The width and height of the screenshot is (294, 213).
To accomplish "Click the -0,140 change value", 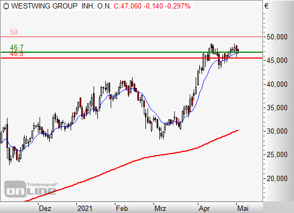I will click(153, 6).
